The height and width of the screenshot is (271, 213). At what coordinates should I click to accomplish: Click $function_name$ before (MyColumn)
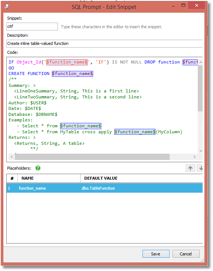(135, 132)
